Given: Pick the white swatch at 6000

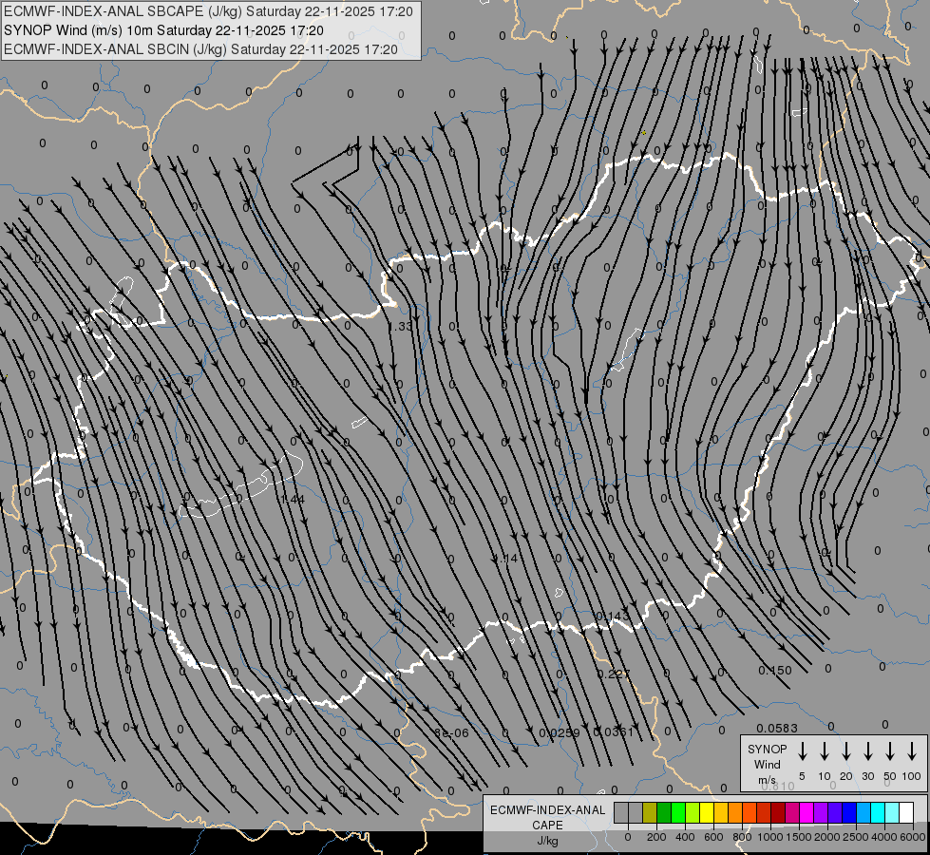Looking at the screenshot, I should coord(906,812).
